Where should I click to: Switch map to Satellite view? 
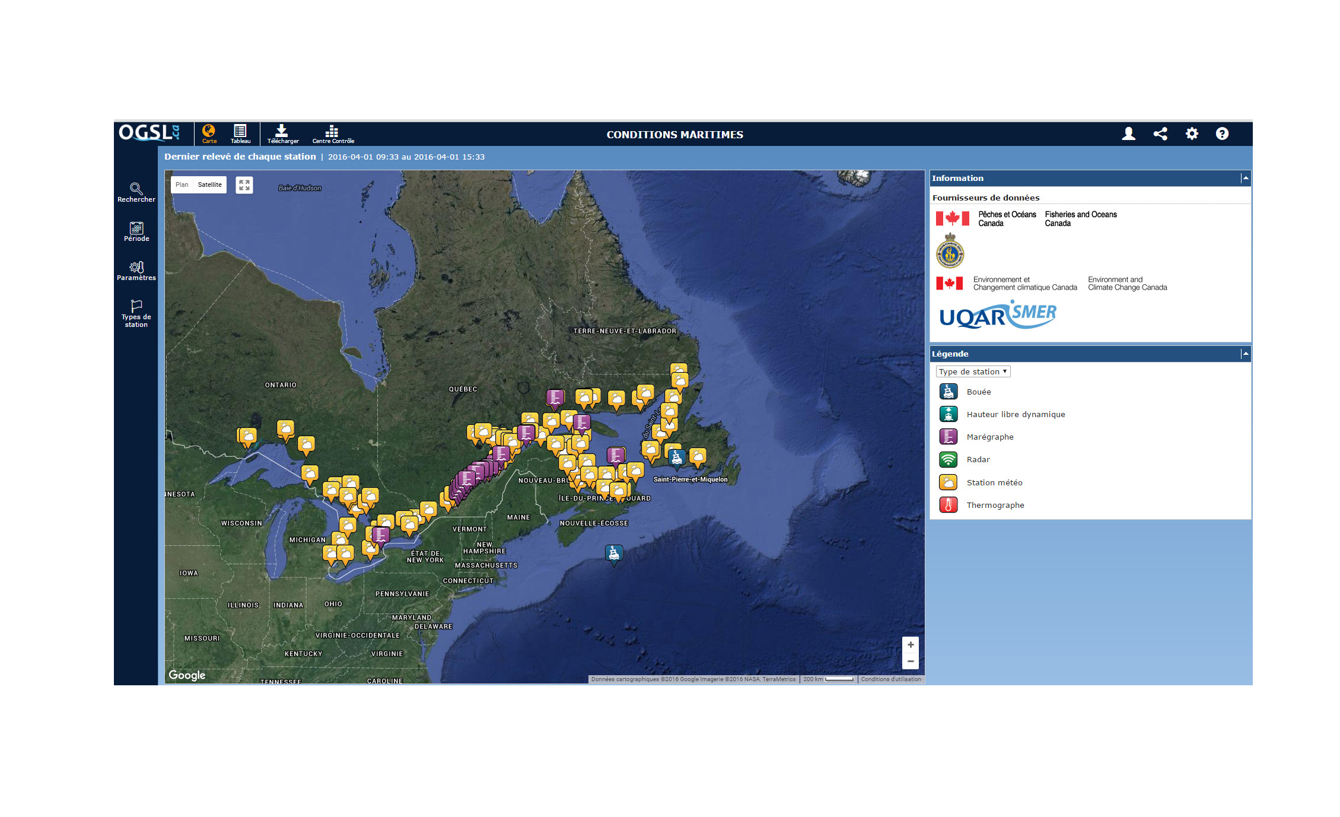click(x=209, y=185)
